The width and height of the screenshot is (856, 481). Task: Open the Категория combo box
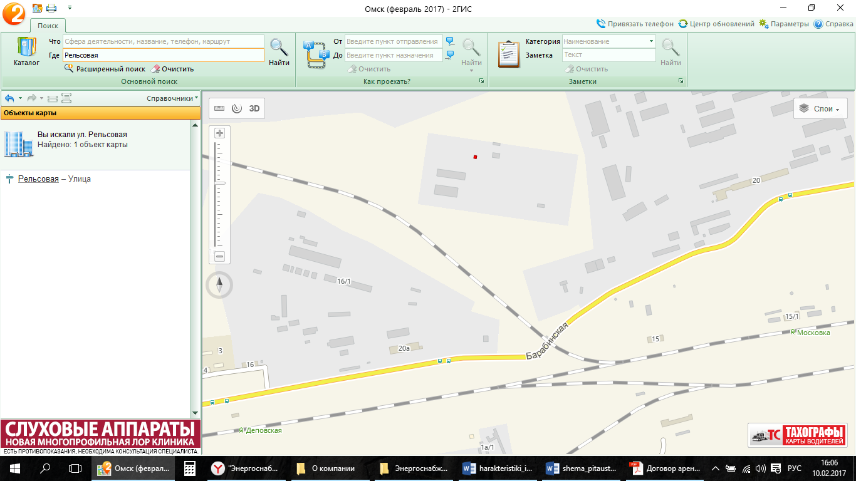pos(608,41)
